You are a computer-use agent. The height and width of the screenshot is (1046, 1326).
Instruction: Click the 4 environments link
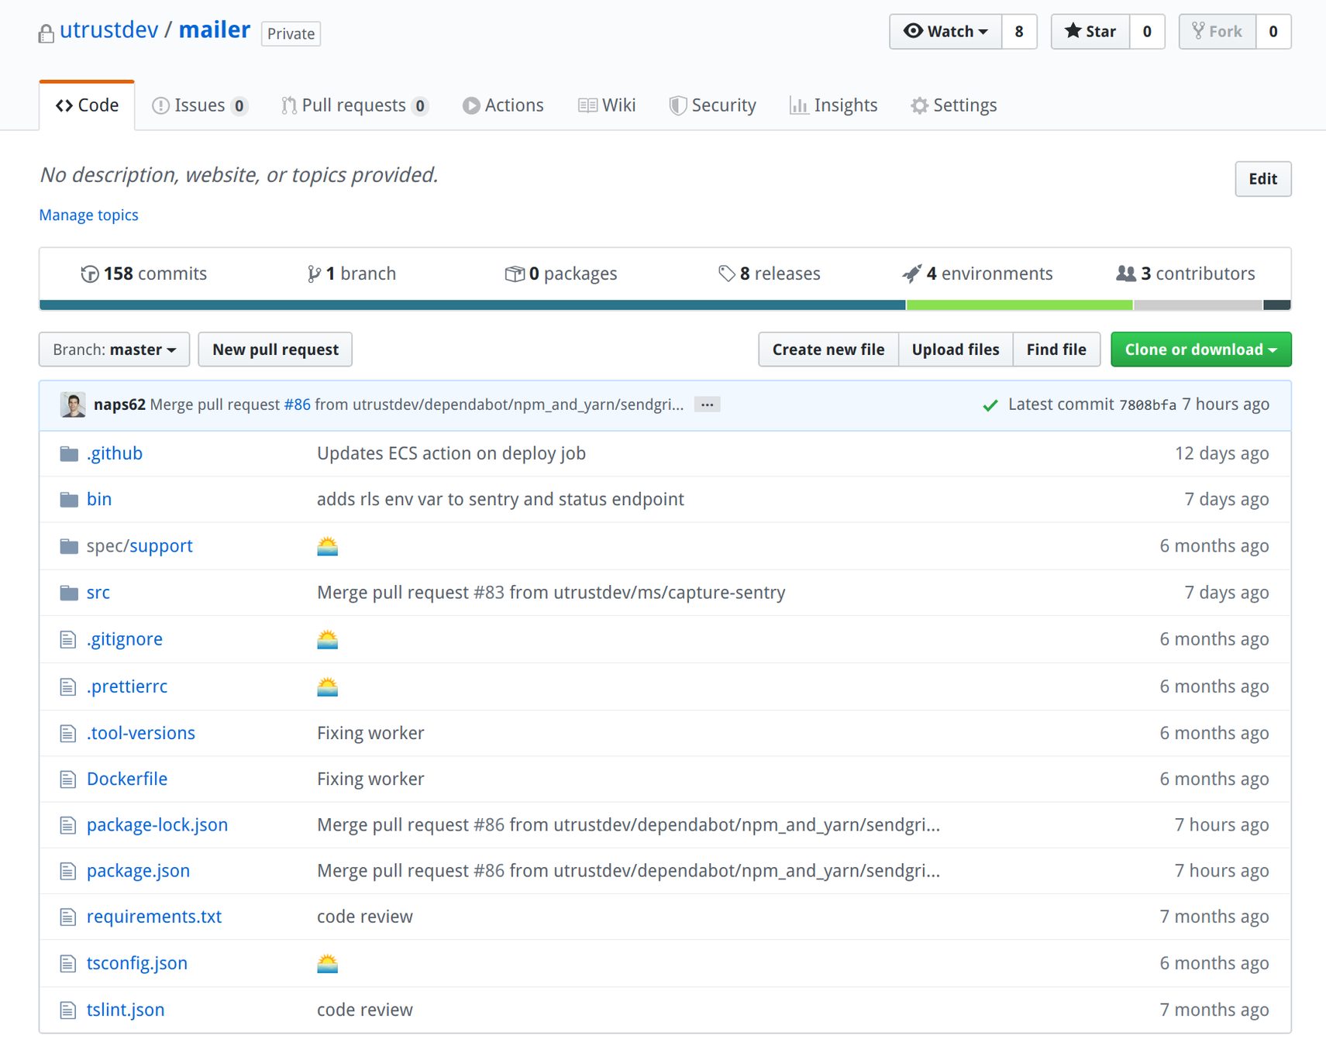point(978,274)
